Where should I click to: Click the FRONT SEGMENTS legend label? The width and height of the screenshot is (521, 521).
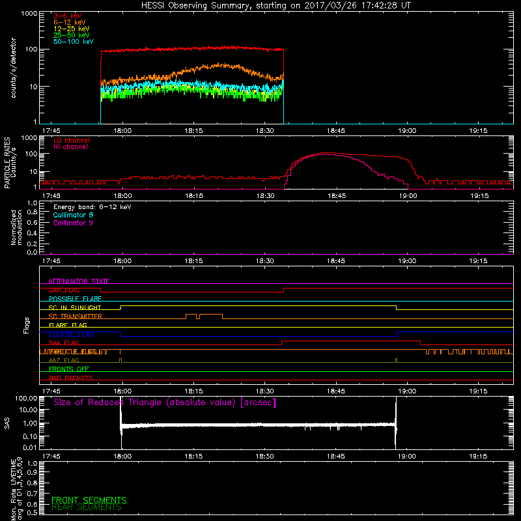89,500
